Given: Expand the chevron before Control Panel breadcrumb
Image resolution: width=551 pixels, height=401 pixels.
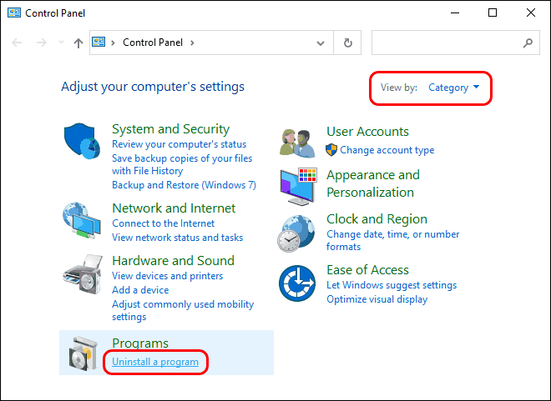Looking at the screenshot, I should pos(114,43).
